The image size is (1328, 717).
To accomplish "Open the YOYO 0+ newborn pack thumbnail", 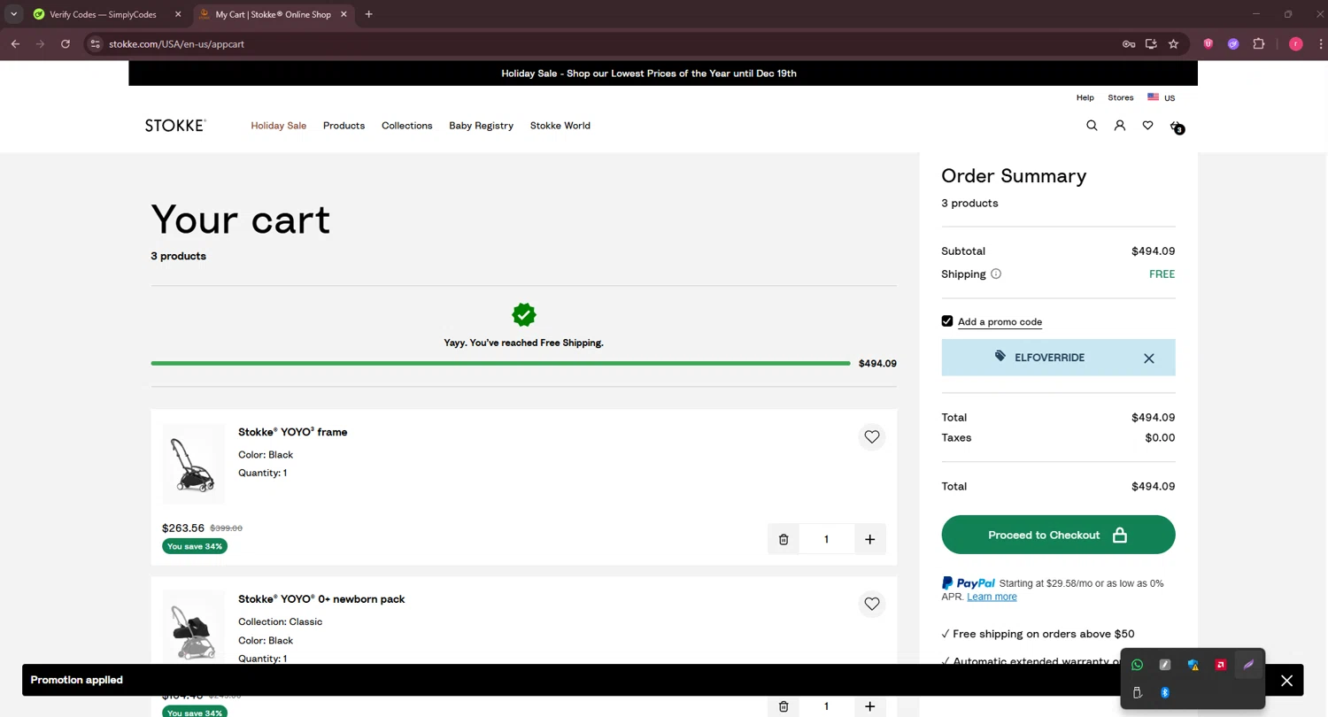I will 193,628.
